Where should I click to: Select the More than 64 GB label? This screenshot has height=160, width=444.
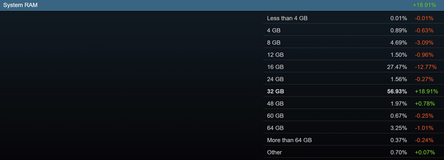tap(292, 140)
